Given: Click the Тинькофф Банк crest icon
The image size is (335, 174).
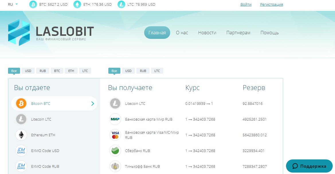Looking at the screenshot, I should 115,166.
